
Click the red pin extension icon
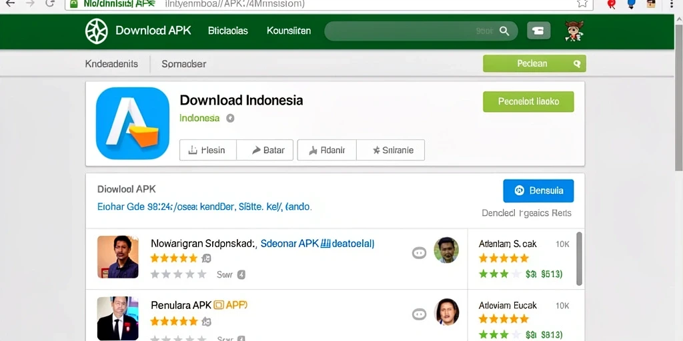(x=611, y=5)
